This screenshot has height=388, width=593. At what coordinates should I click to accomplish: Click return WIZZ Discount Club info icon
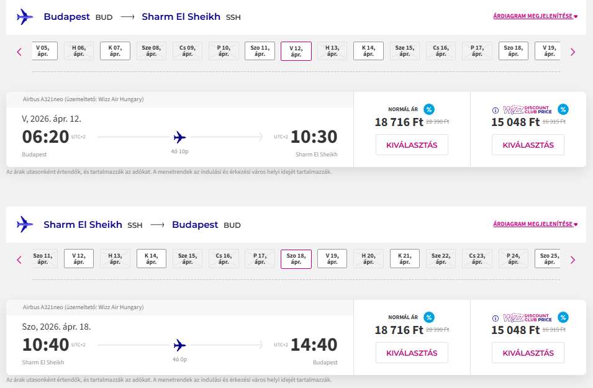495,318
